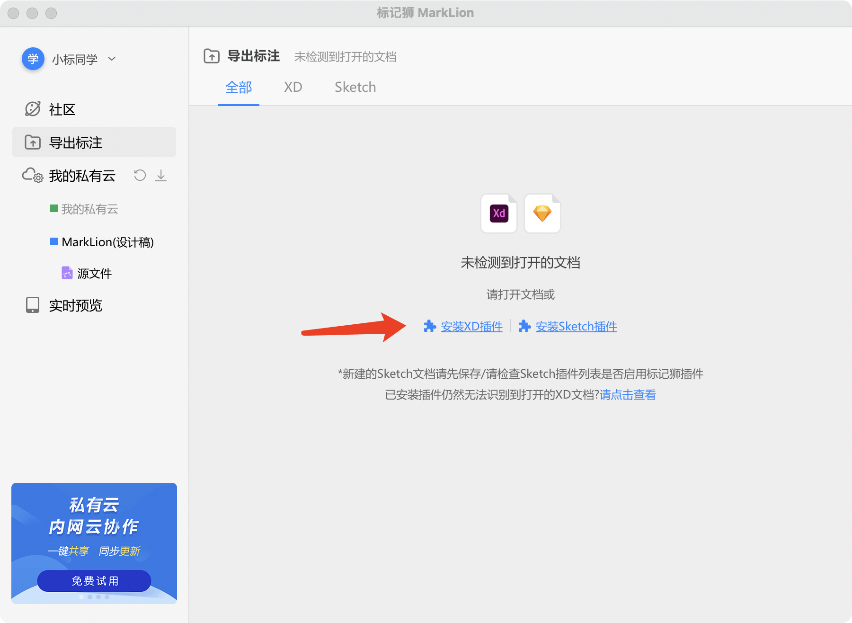Viewport: 852px width, 623px height.
Task: Click the blue 学 user avatar
Action: (33, 59)
